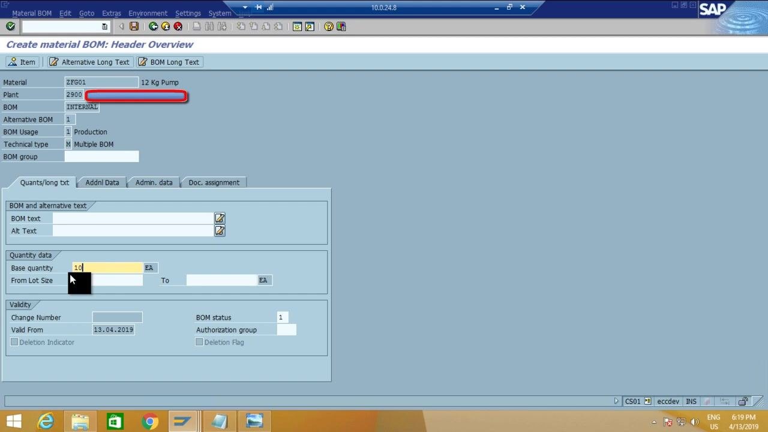Click the Windows Start button

tap(13, 421)
